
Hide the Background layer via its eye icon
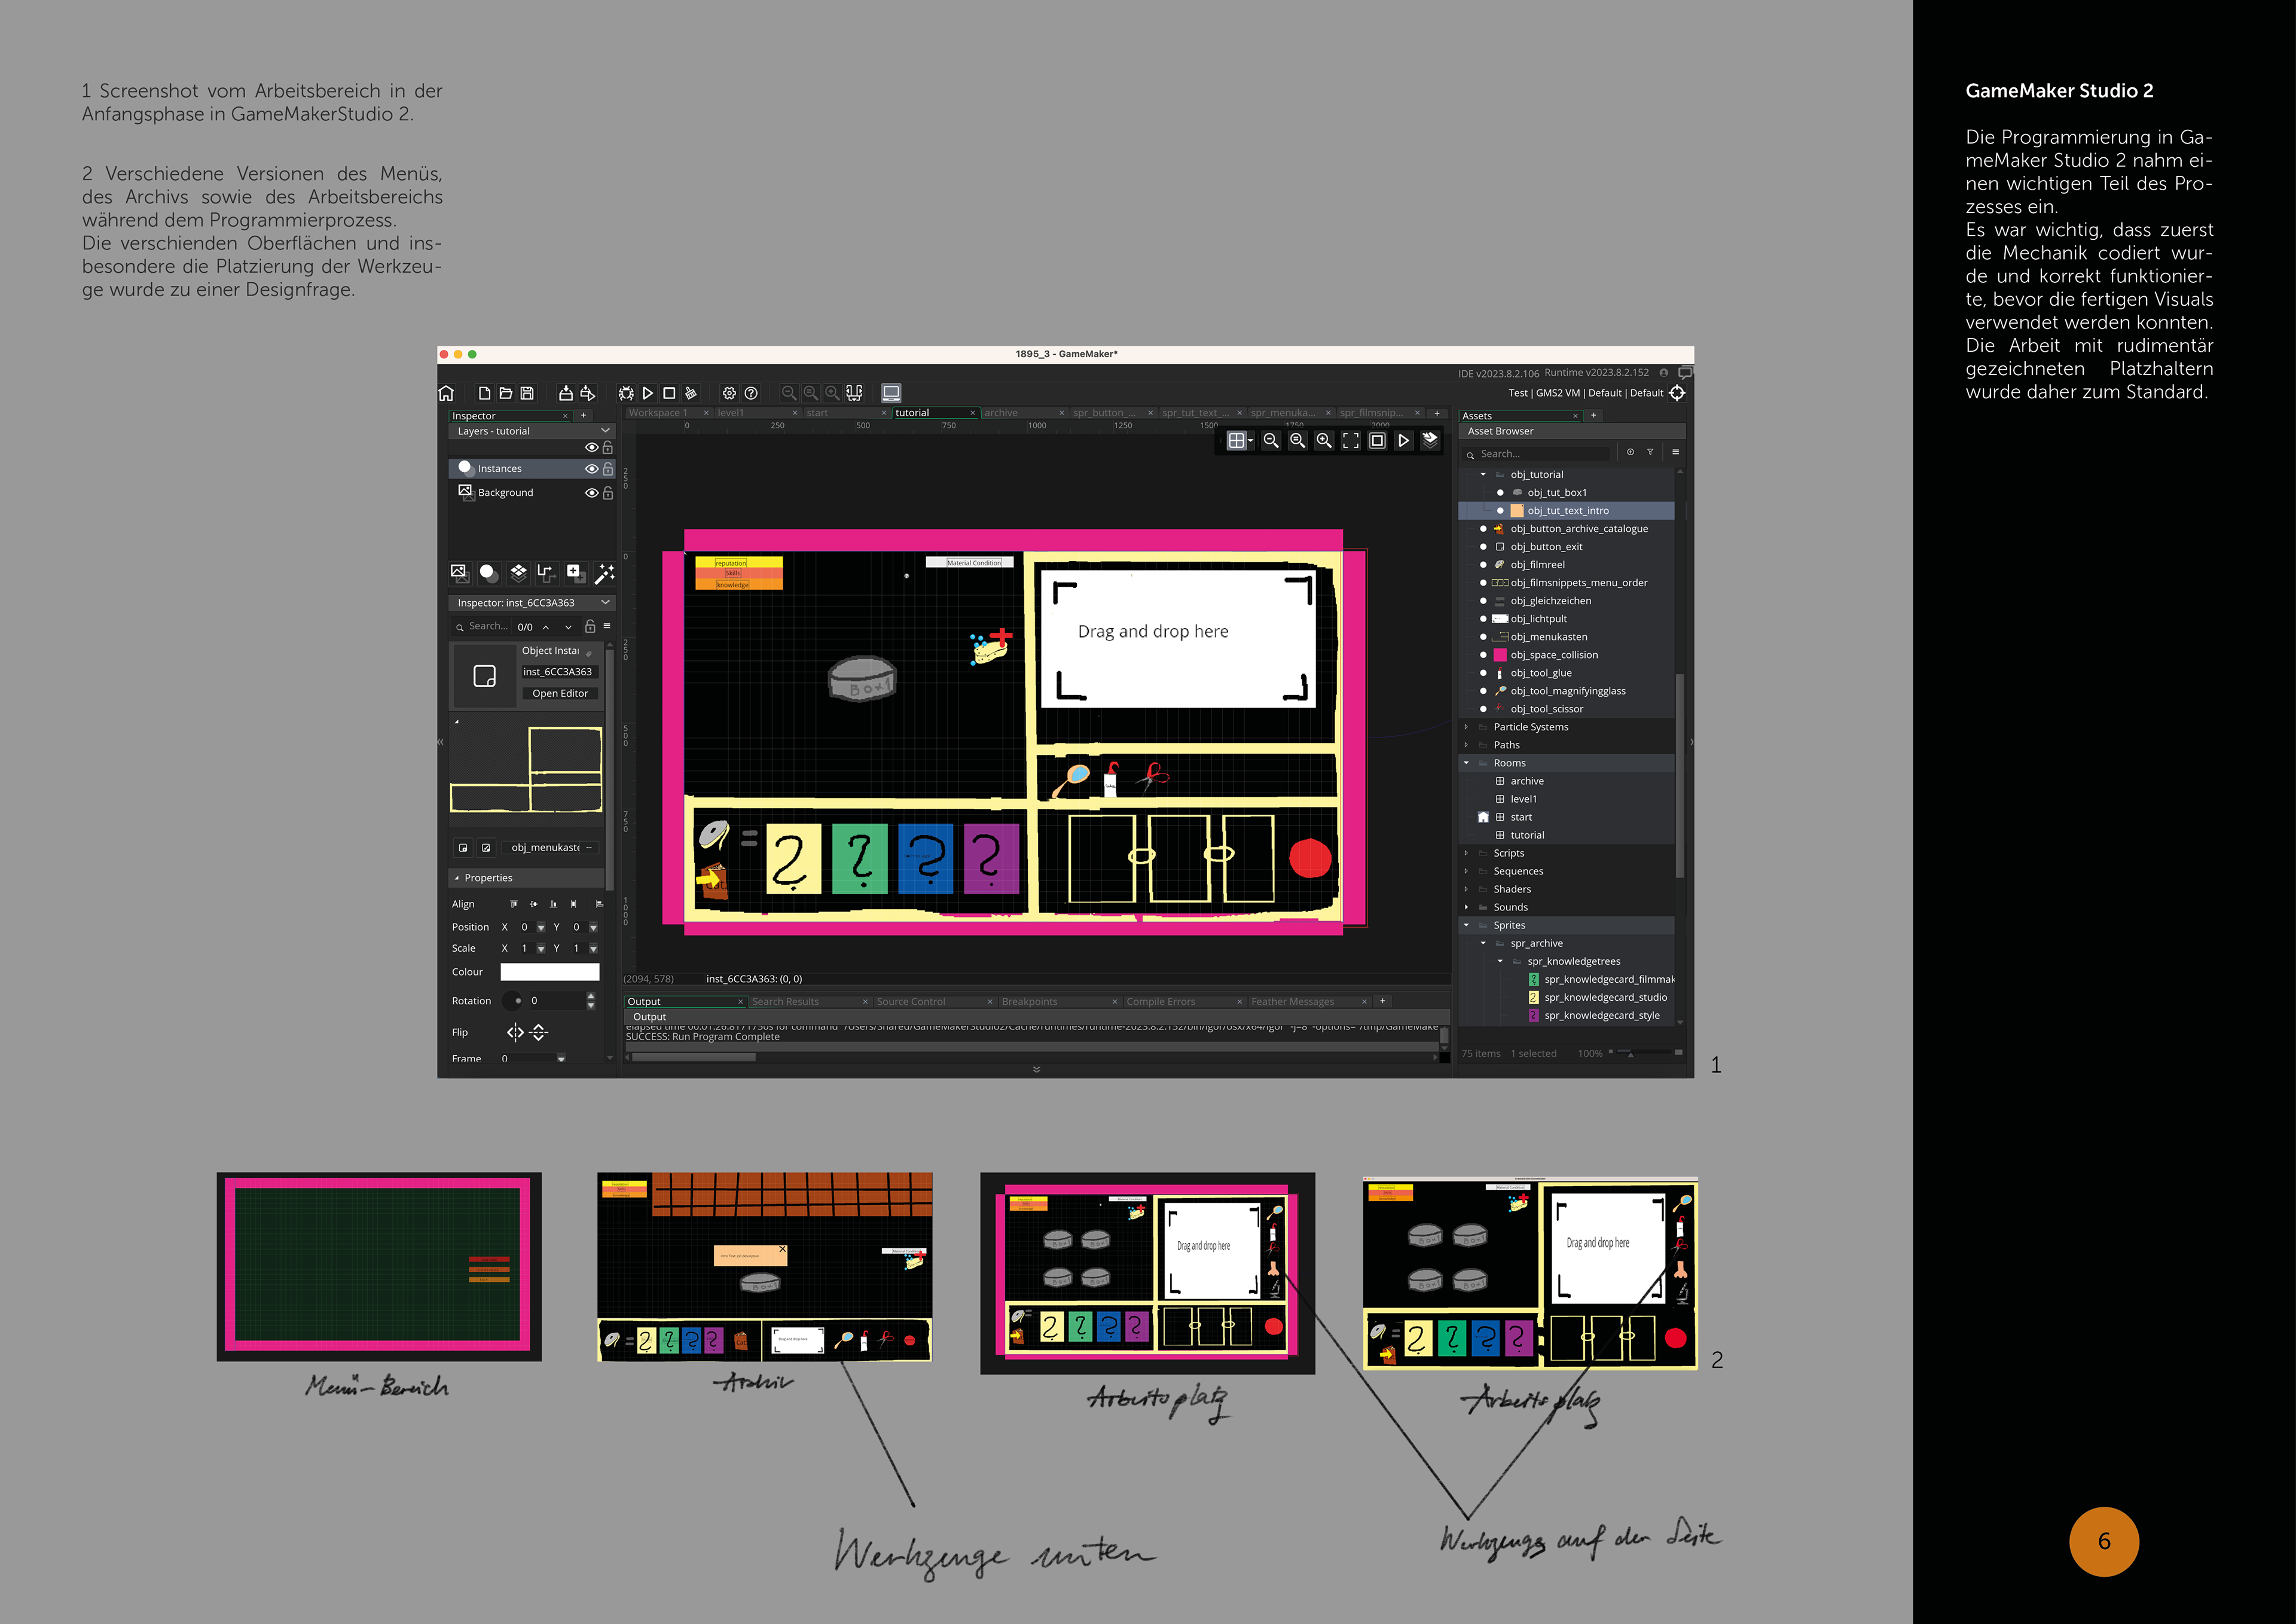pyautogui.click(x=591, y=492)
